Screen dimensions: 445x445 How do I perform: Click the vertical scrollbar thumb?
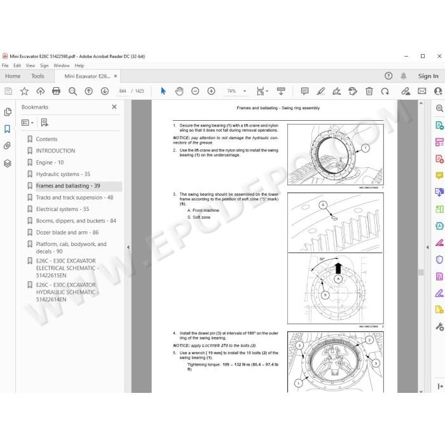click(421, 273)
